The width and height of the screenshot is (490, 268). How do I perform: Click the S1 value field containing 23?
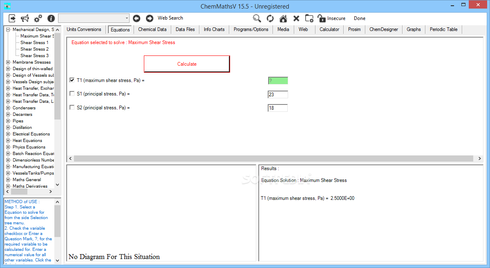[278, 95]
